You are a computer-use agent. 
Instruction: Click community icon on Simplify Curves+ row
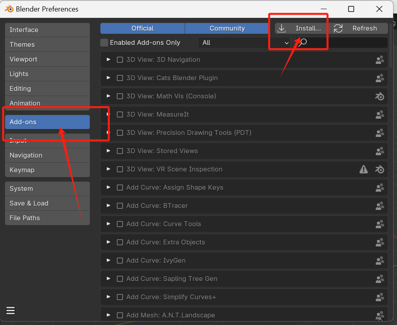pyautogui.click(x=380, y=297)
